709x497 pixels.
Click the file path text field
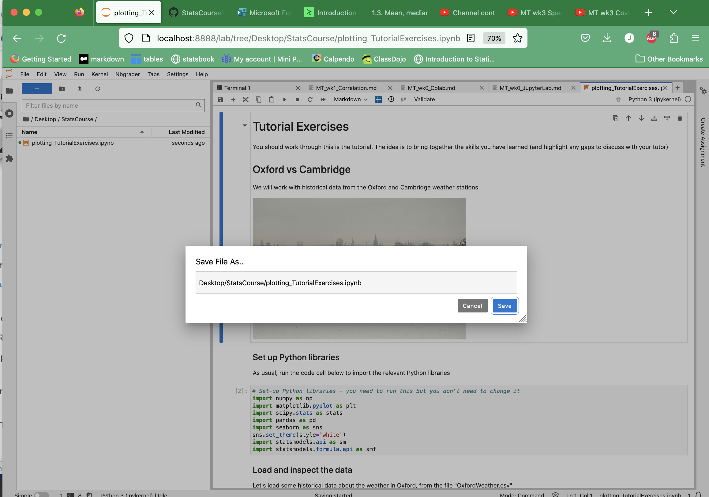tap(356, 283)
